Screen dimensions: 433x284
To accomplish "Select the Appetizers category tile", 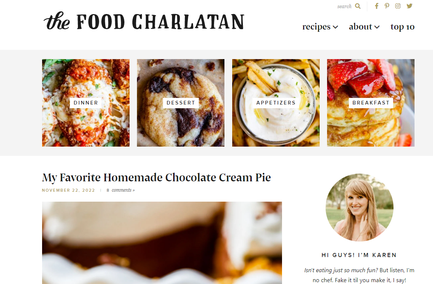I will 276,103.
